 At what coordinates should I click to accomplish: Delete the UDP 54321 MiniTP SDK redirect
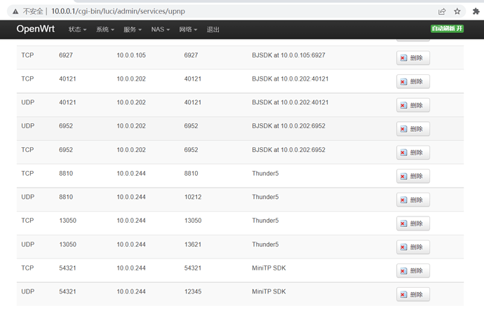(412, 295)
